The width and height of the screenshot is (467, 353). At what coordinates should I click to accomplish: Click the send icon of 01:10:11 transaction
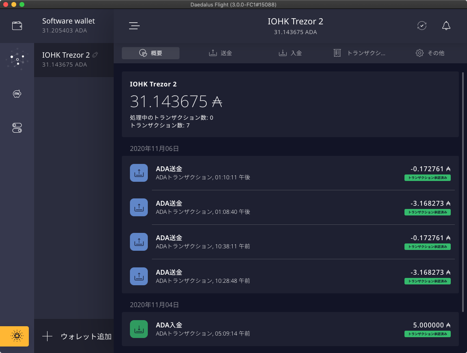click(x=139, y=172)
